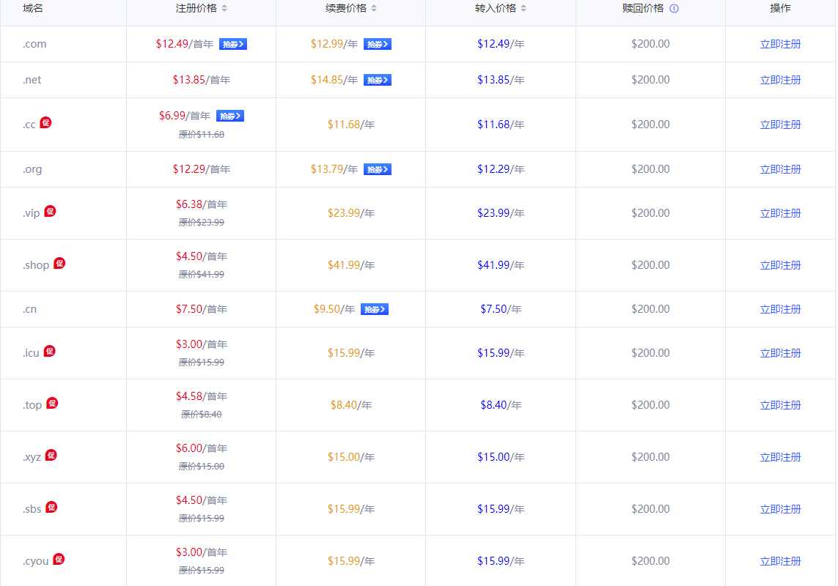Click the info icon next to 赎回价格
The width and height of the screenshot is (838, 586).
[674, 9]
